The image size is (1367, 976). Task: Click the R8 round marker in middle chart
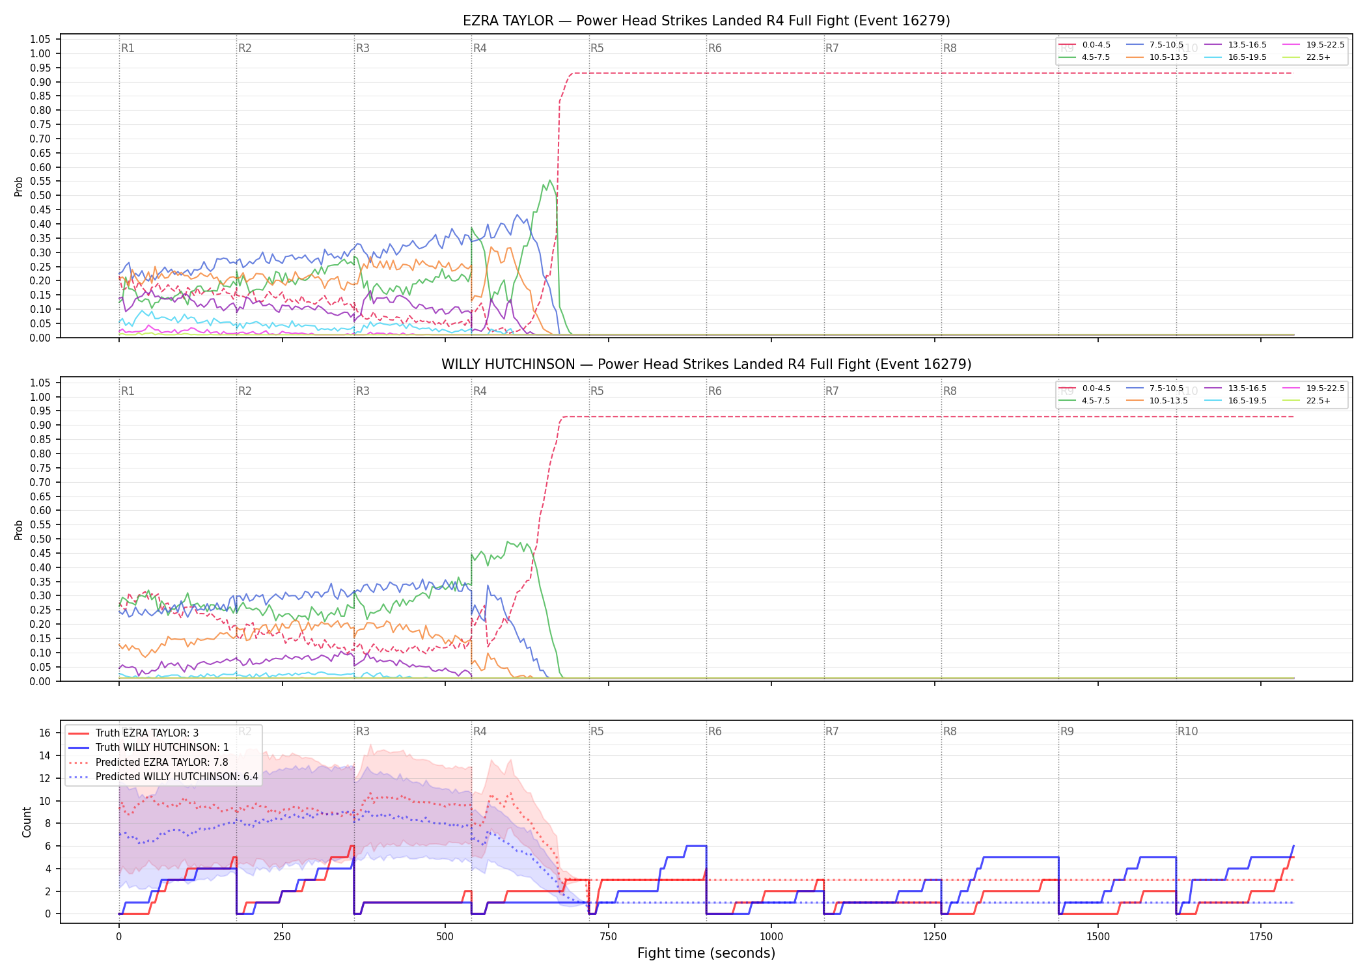950,391
